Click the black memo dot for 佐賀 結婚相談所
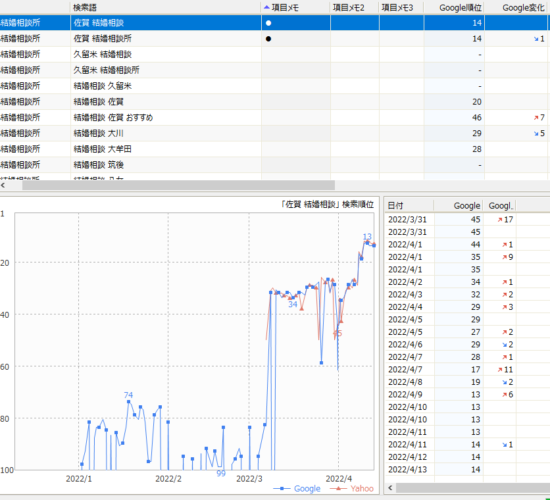 click(268, 39)
